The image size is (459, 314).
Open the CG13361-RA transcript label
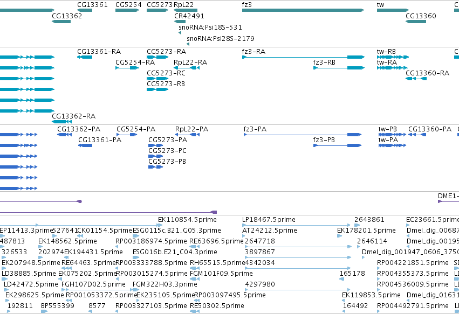pyautogui.click(x=99, y=52)
